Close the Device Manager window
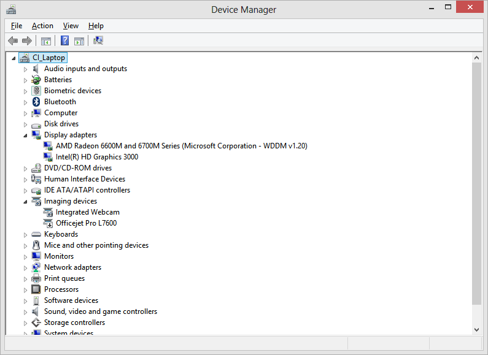Image resolution: width=488 pixels, height=355 pixels. pyautogui.click(x=470, y=7)
